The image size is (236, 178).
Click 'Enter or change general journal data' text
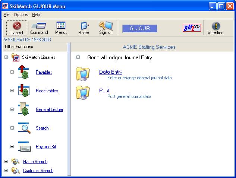click(x=139, y=78)
